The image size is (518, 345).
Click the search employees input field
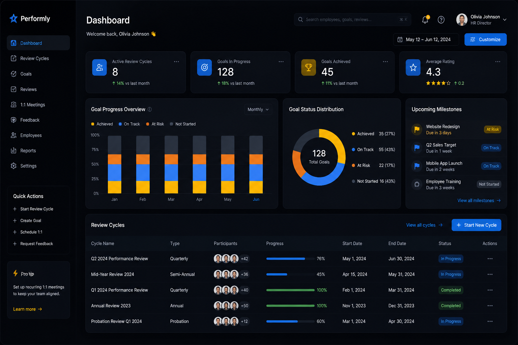click(x=353, y=20)
